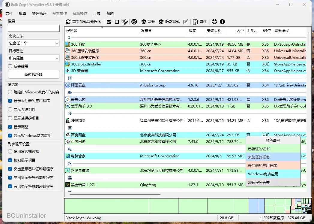Image resolution: width=314 pixels, height=224 pixels.
Task: Click the largest green treemap block
Action: (106, 206)
